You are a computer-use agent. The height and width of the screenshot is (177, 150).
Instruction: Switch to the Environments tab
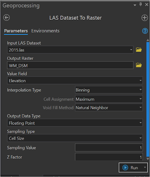tap(46, 31)
